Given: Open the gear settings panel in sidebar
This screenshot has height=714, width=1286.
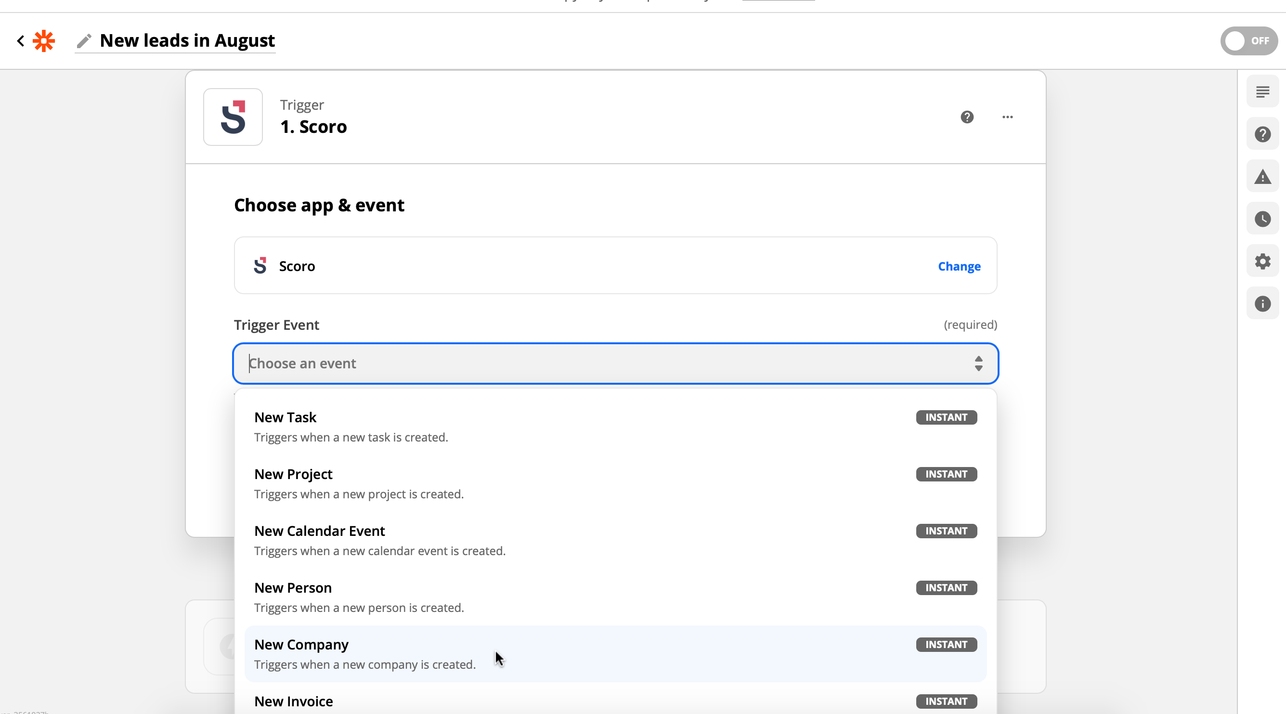Looking at the screenshot, I should 1262,261.
